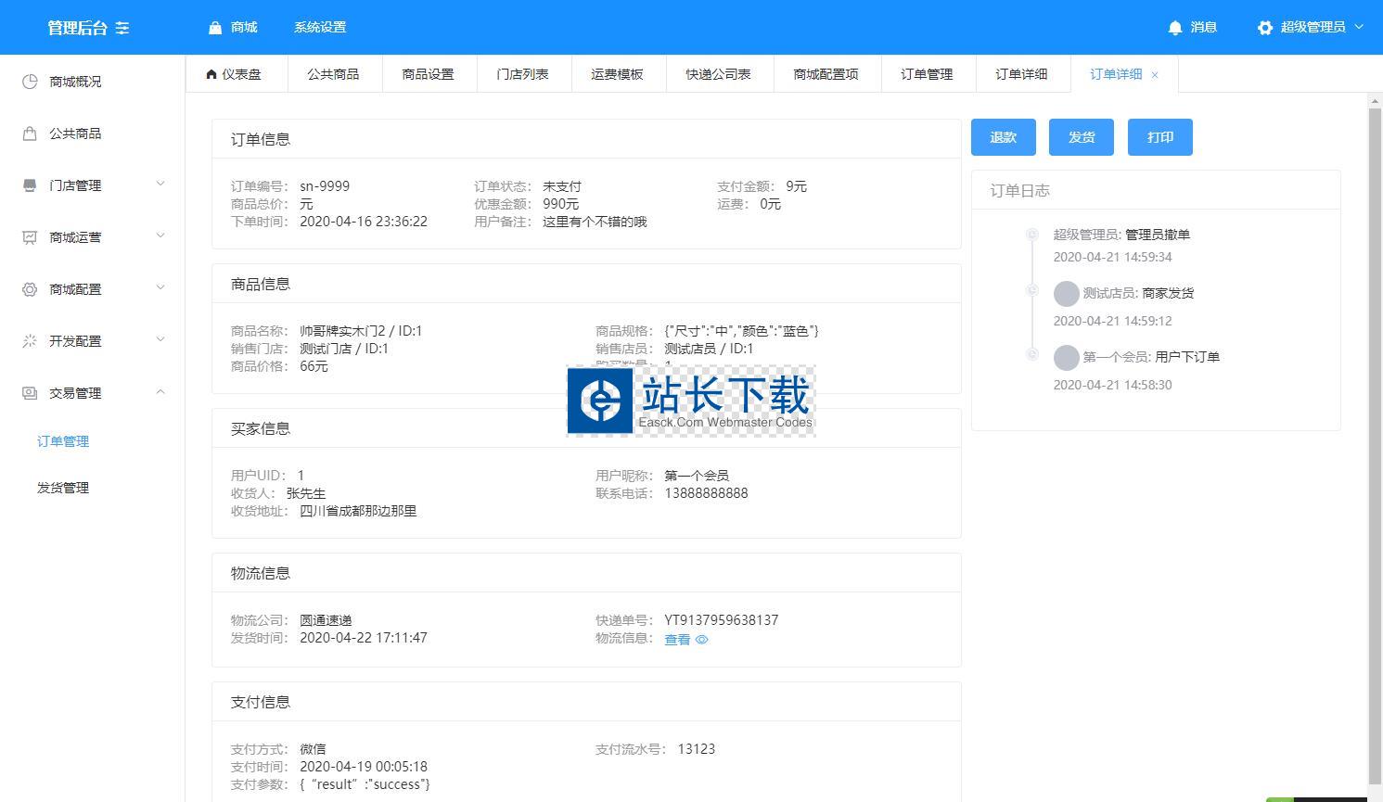Click the user remark 这里有个不错的哦
Viewport: 1383px width, 802px height.
[595, 222]
